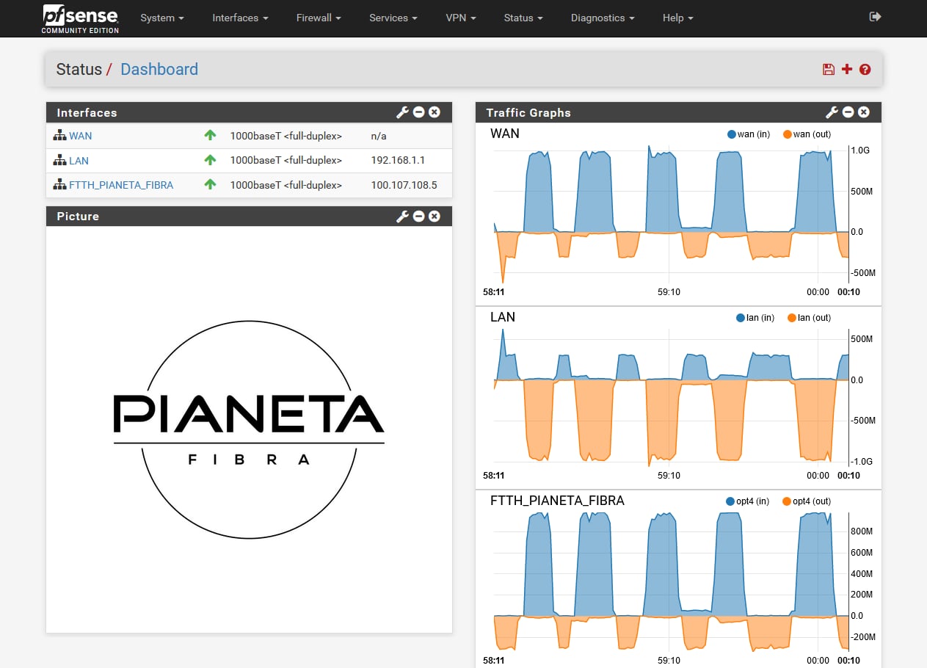Open the Firewall dropdown menu
This screenshot has width=927, height=668.
coord(319,18)
